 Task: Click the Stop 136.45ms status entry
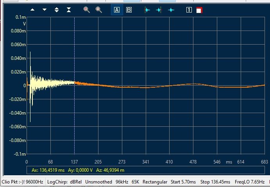coord(215,182)
